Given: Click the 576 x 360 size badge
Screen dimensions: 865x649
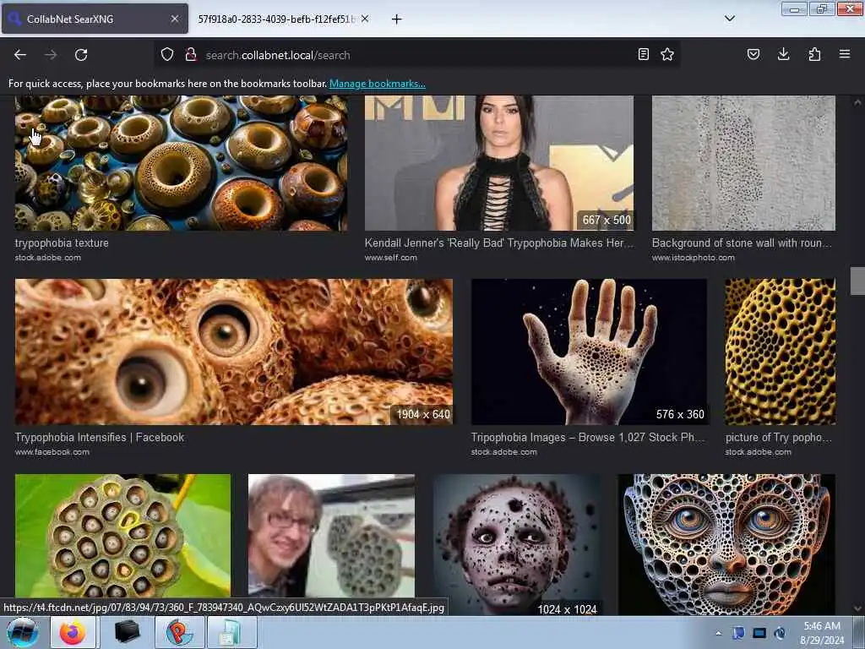Looking at the screenshot, I should tap(680, 414).
